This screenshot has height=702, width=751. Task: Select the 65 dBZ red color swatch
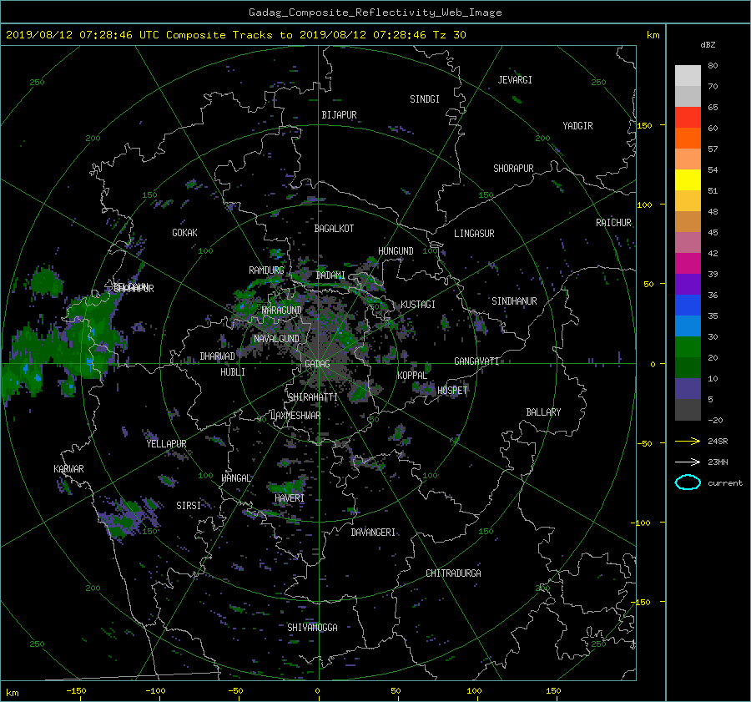pos(688,117)
